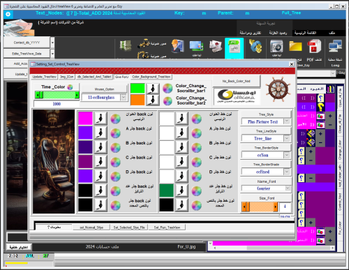This screenshot has width=349, height=270.
Task: Click the network computers Long icon
Action: pyautogui.click(x=335, y=46)
